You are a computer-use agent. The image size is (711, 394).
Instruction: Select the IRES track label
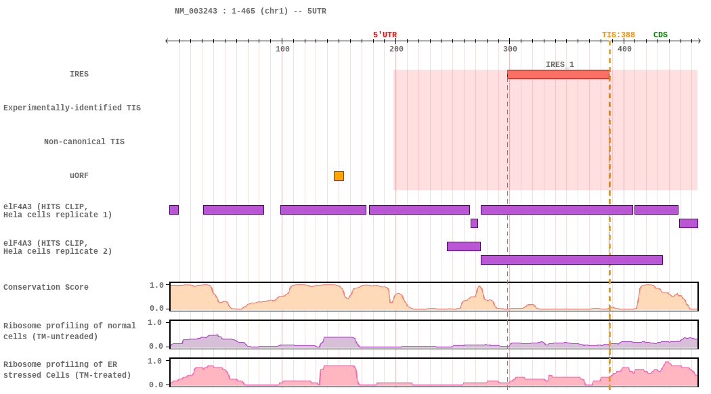[x=79, y=74]
